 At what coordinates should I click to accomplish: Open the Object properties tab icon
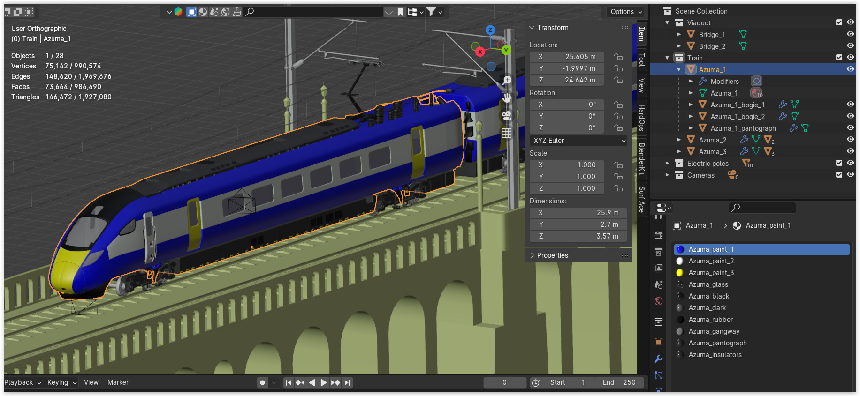(x=658, y=342)
